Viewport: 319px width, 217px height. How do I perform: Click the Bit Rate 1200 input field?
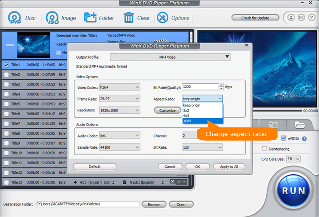201,87
